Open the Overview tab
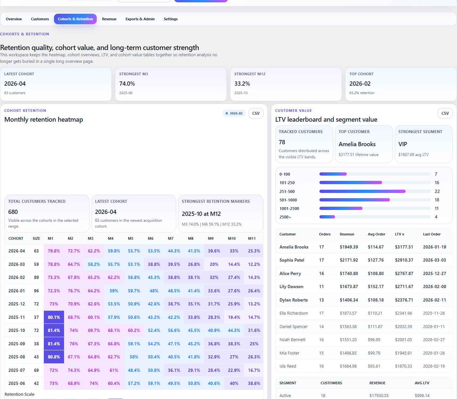This screenshot has width=457, height=399. [14, 19]
